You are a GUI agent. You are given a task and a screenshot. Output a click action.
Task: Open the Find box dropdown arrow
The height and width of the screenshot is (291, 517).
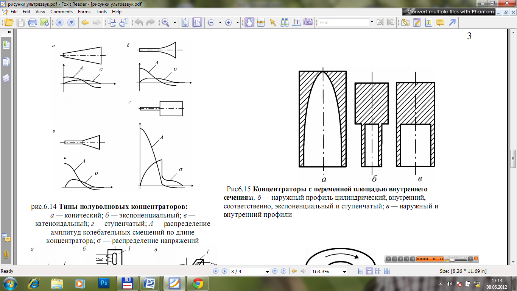point(372,22)
